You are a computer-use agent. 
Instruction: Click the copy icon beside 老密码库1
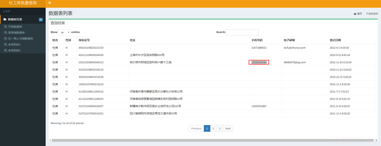pyautogui.click(x=6, y=44)
